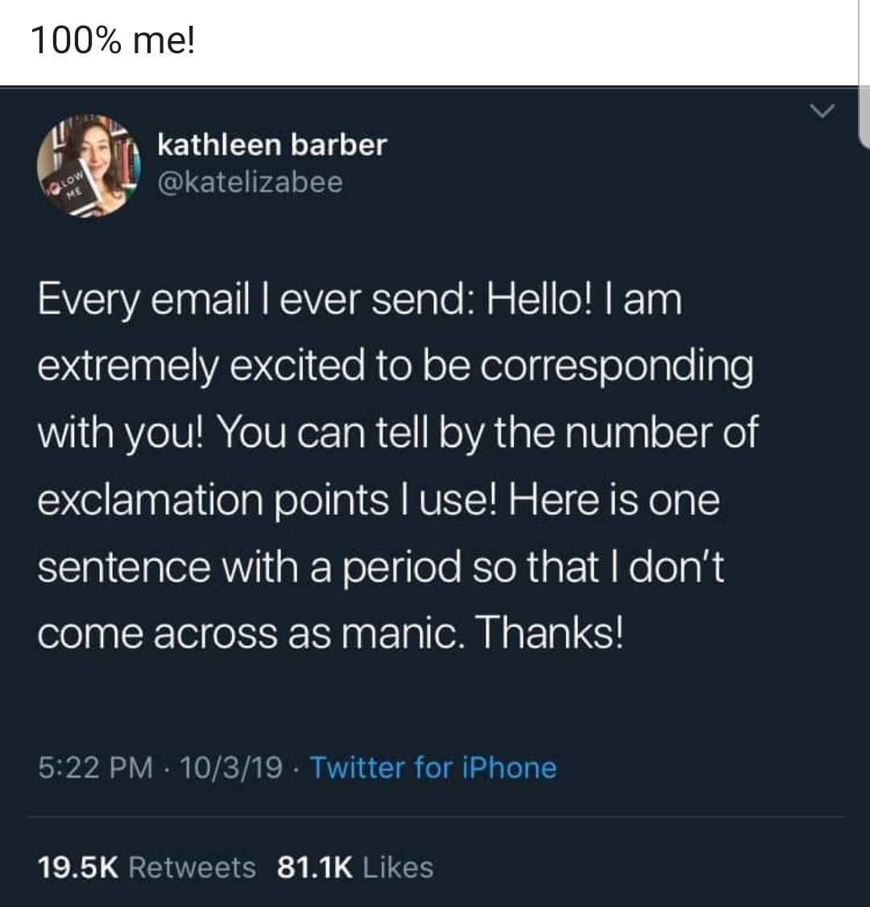Image resolution: width=870 pixels, height=907 pixels.
Task: Click the "100% me!" caption text
Action: point(114,41)
